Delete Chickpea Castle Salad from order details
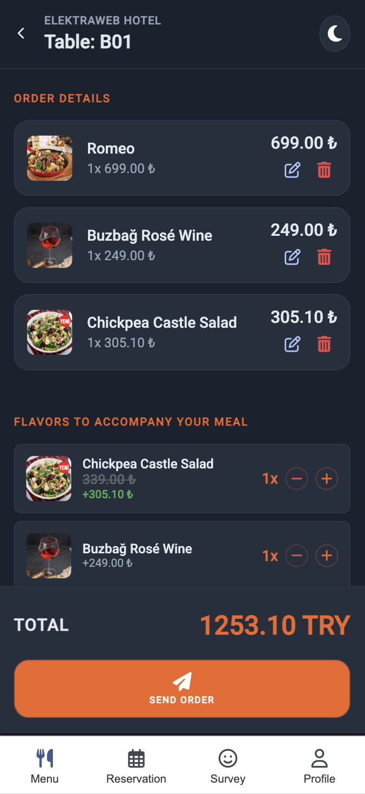Image resolution: width=365 pixels, height=794 pixels. click(x=324, y=344)
